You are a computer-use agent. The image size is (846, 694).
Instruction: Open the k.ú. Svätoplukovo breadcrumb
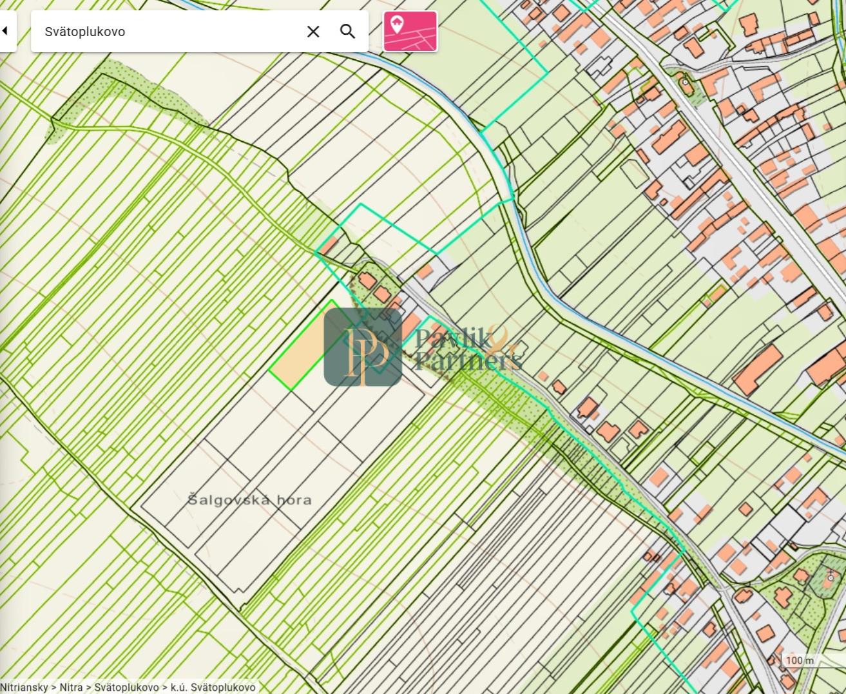click(x=213, y=688)
